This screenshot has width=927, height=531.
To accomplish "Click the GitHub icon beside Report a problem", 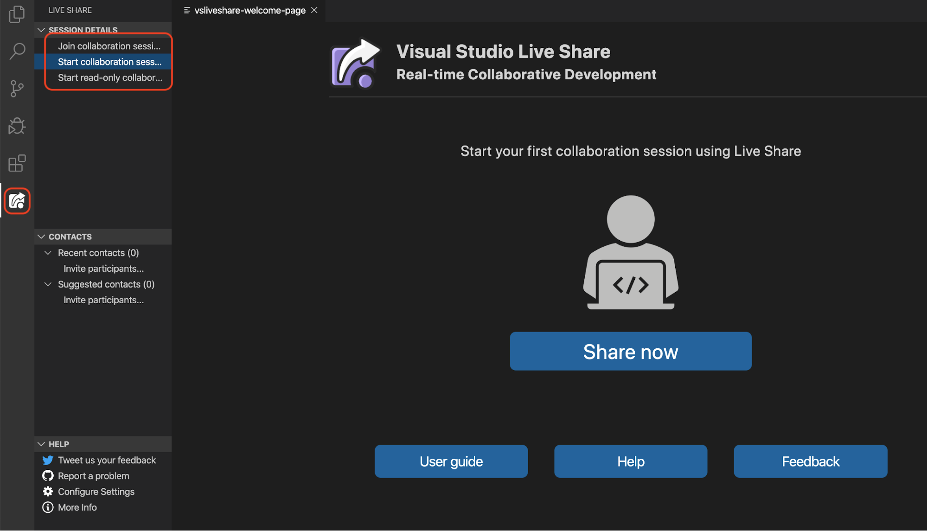I will coord(48,476).
